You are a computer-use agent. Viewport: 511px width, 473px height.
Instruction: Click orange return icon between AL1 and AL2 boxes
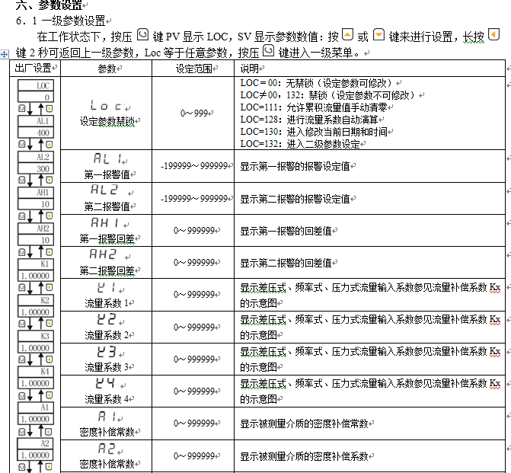point(50,143)
